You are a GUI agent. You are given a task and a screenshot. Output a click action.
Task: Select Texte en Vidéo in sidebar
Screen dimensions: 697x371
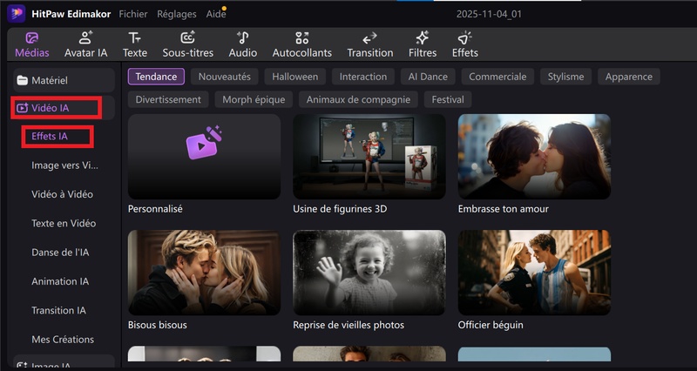(64, 223)
